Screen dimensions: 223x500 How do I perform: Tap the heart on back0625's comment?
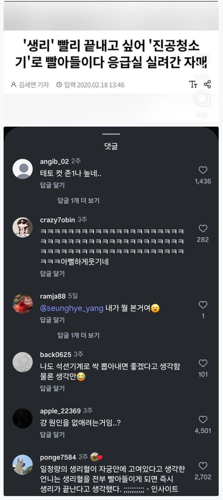203,363
